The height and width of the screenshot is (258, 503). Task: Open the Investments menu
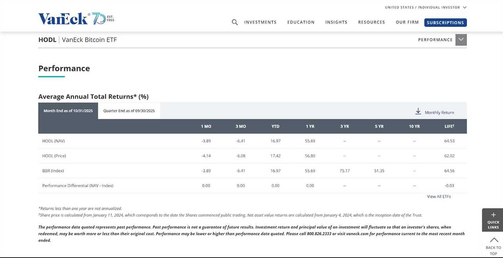(260, 22)
